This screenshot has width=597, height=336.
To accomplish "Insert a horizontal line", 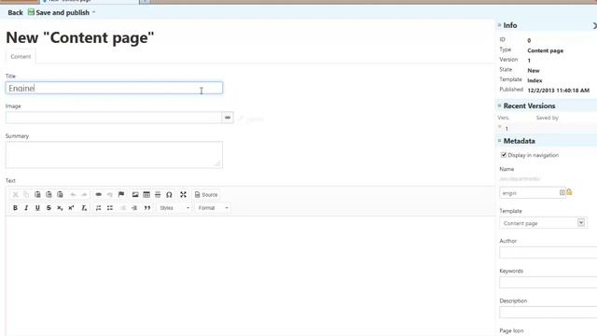I will point(158,195).
